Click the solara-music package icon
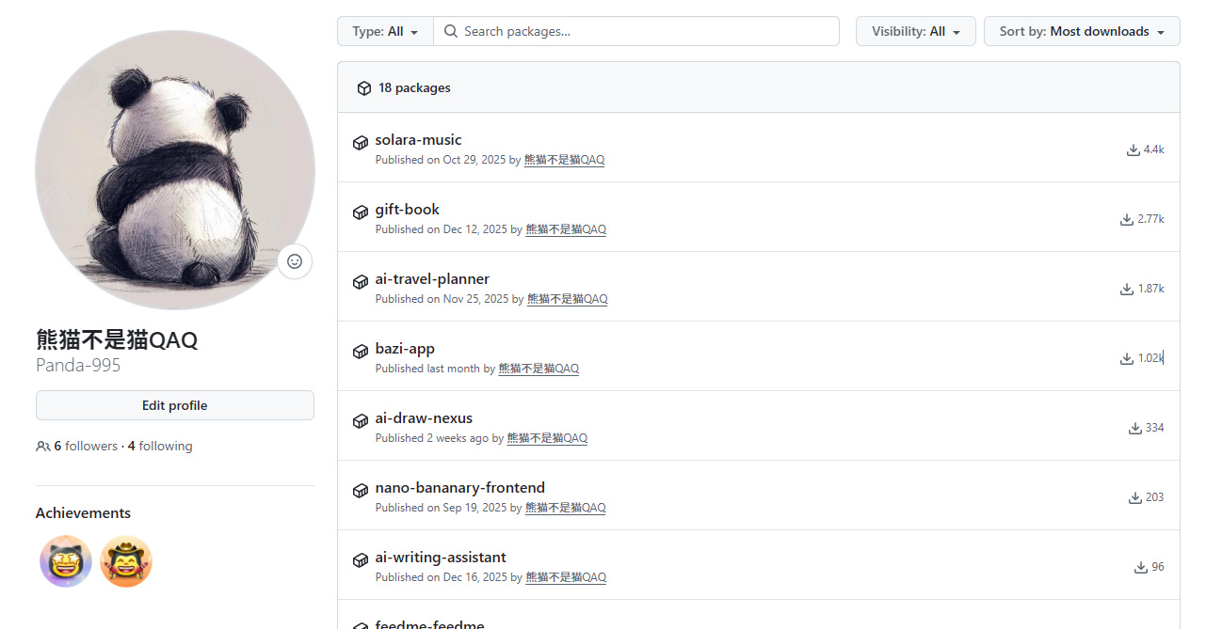 [360, 143]
